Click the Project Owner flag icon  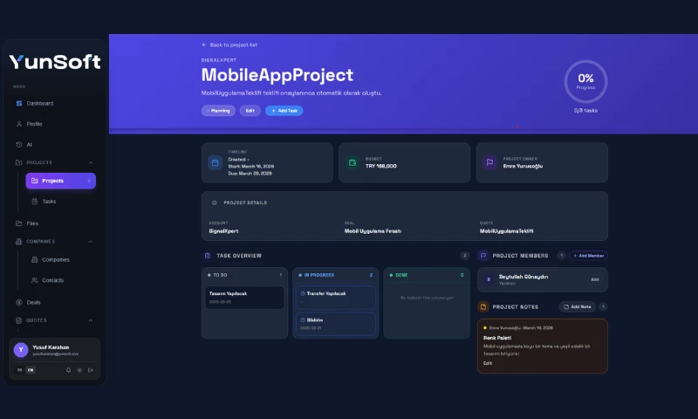pos(489,162)
